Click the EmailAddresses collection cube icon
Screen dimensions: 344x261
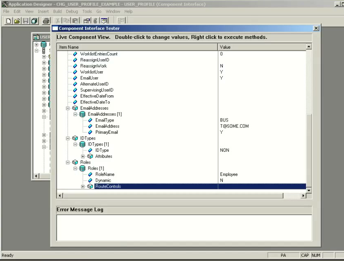coord(75,108)
